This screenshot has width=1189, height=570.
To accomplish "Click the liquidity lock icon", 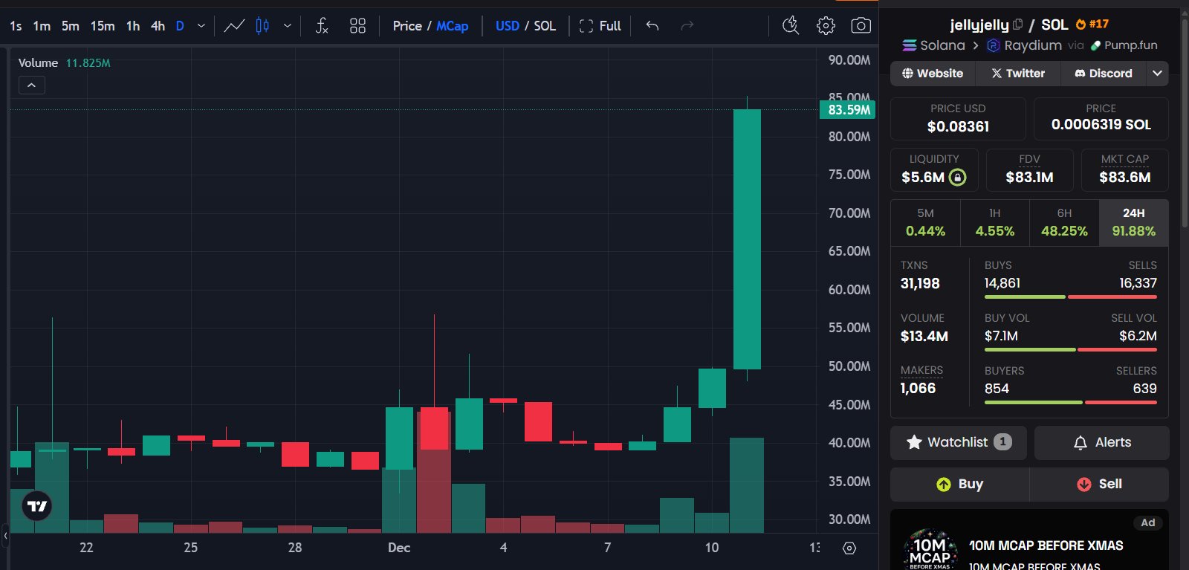I will 958,177.
